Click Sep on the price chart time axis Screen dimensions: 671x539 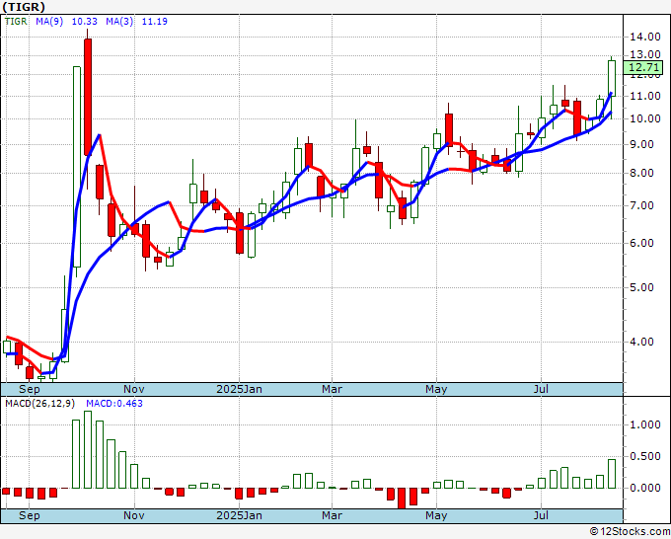coord(29,389)
